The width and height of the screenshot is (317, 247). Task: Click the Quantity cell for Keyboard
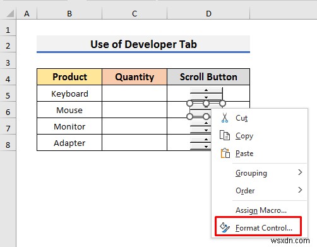(135, 93)
